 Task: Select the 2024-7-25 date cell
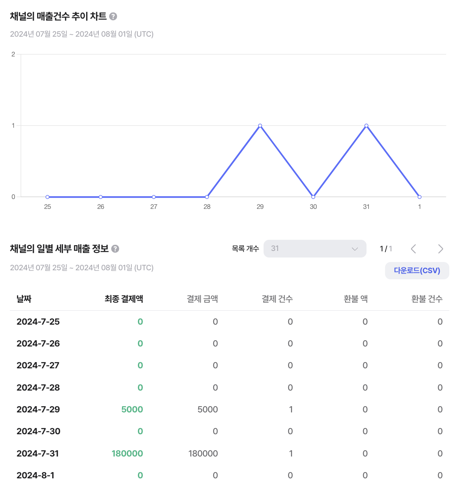pyautogui.click(x=38, y=322)
